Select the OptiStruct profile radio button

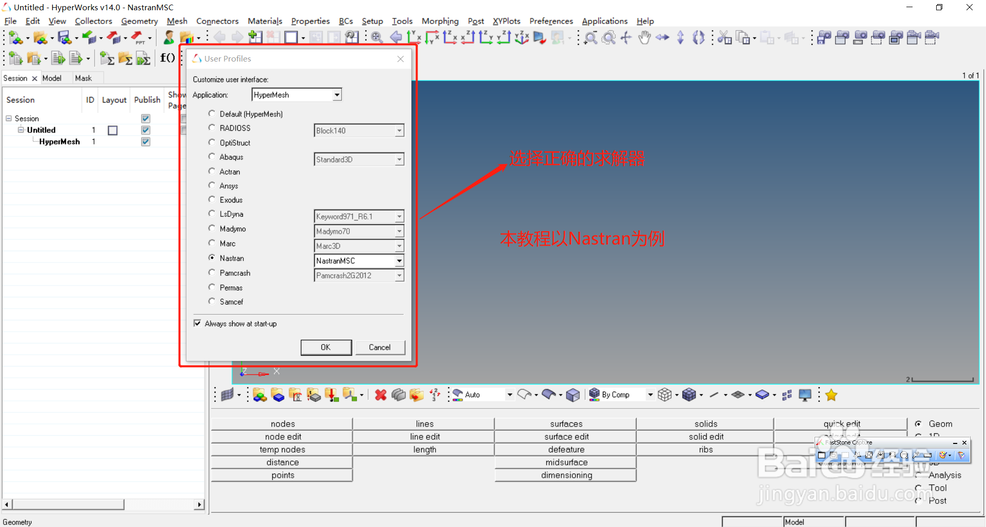(212, 142)
